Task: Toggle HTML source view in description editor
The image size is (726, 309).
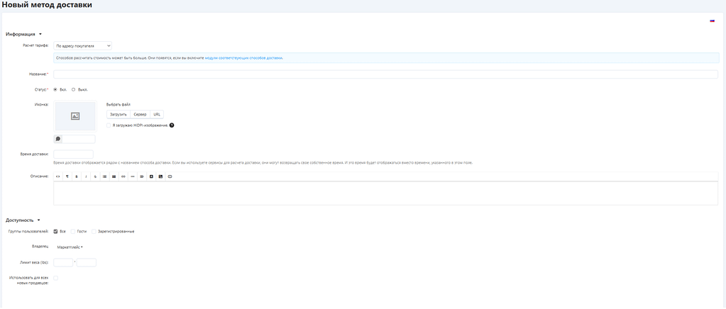Action: click(58, 176)
